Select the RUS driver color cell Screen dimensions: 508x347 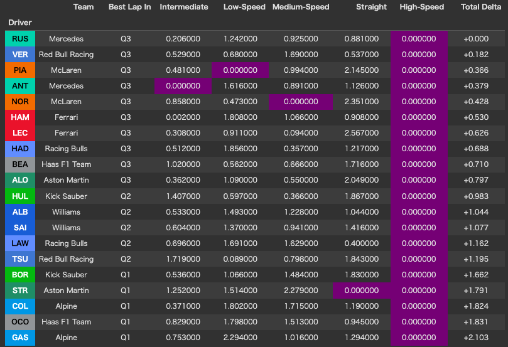click(x=20, y=39)
